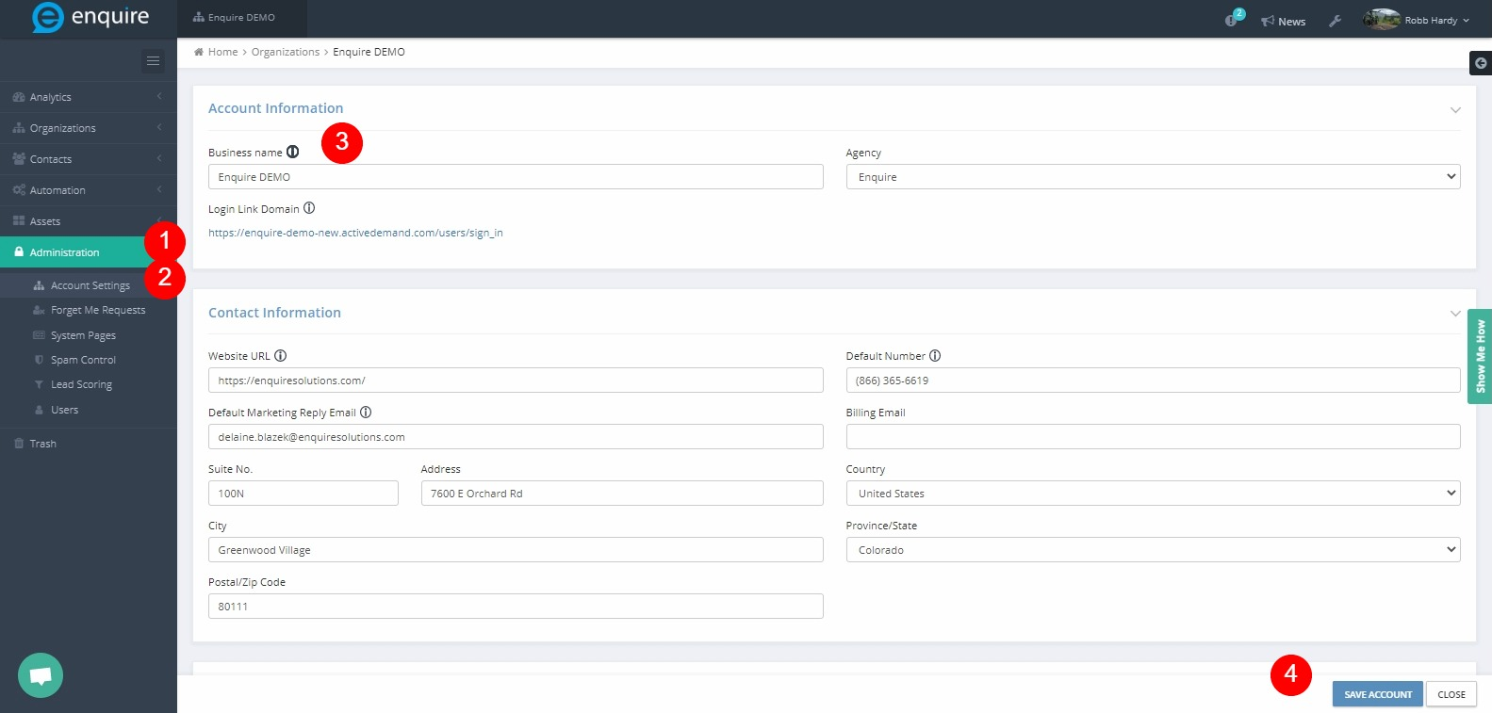The image size is (1492, 713).
Task: Click Login Link Domain info icon
Action: (309, 208)
